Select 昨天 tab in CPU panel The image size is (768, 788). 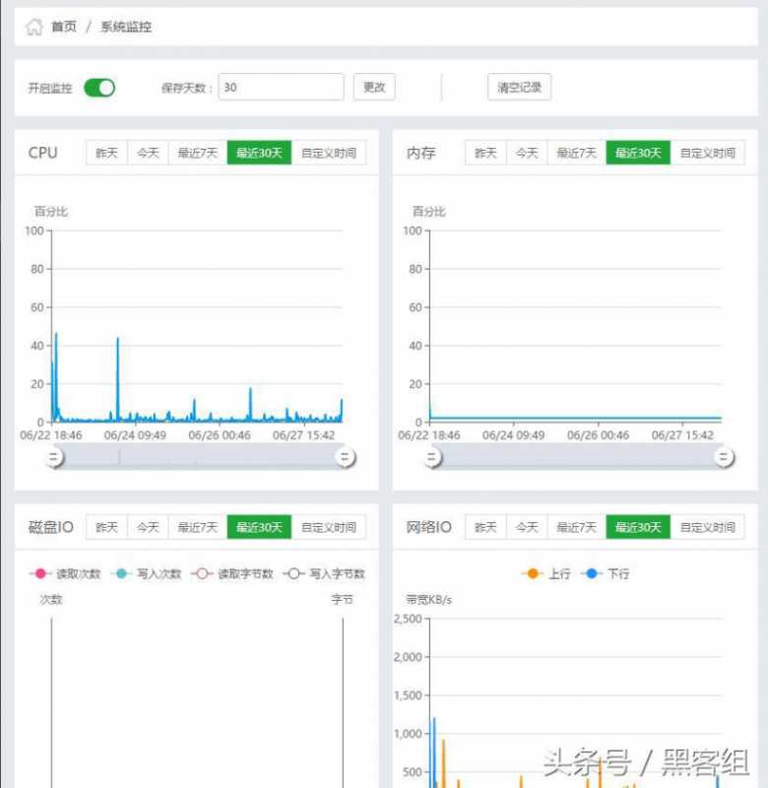tap(106, 153)
